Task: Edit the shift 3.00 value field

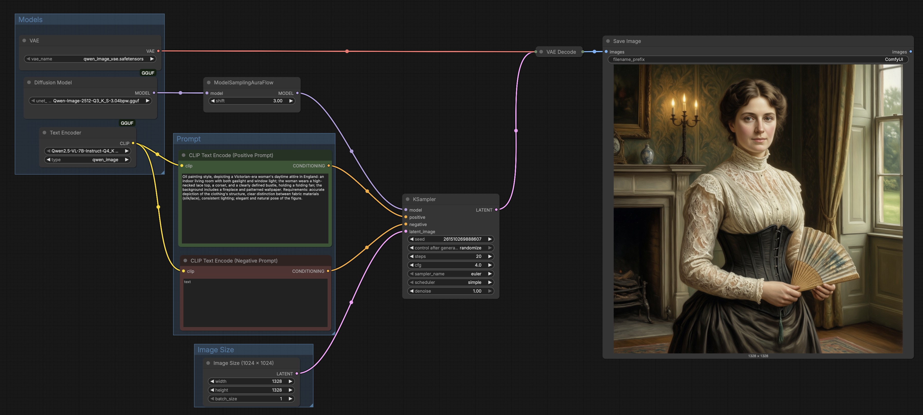Action: pyautogui.click(x=252, y=101)
